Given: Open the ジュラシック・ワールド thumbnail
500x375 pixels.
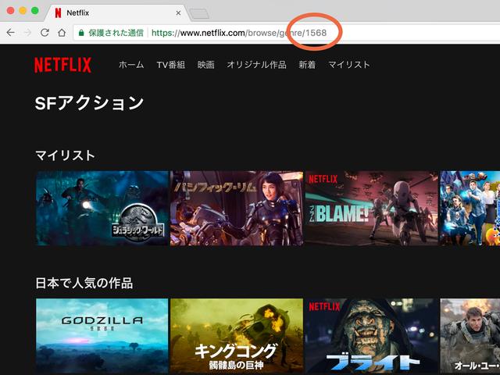Looking at the screenshot, I should [102, 209].
